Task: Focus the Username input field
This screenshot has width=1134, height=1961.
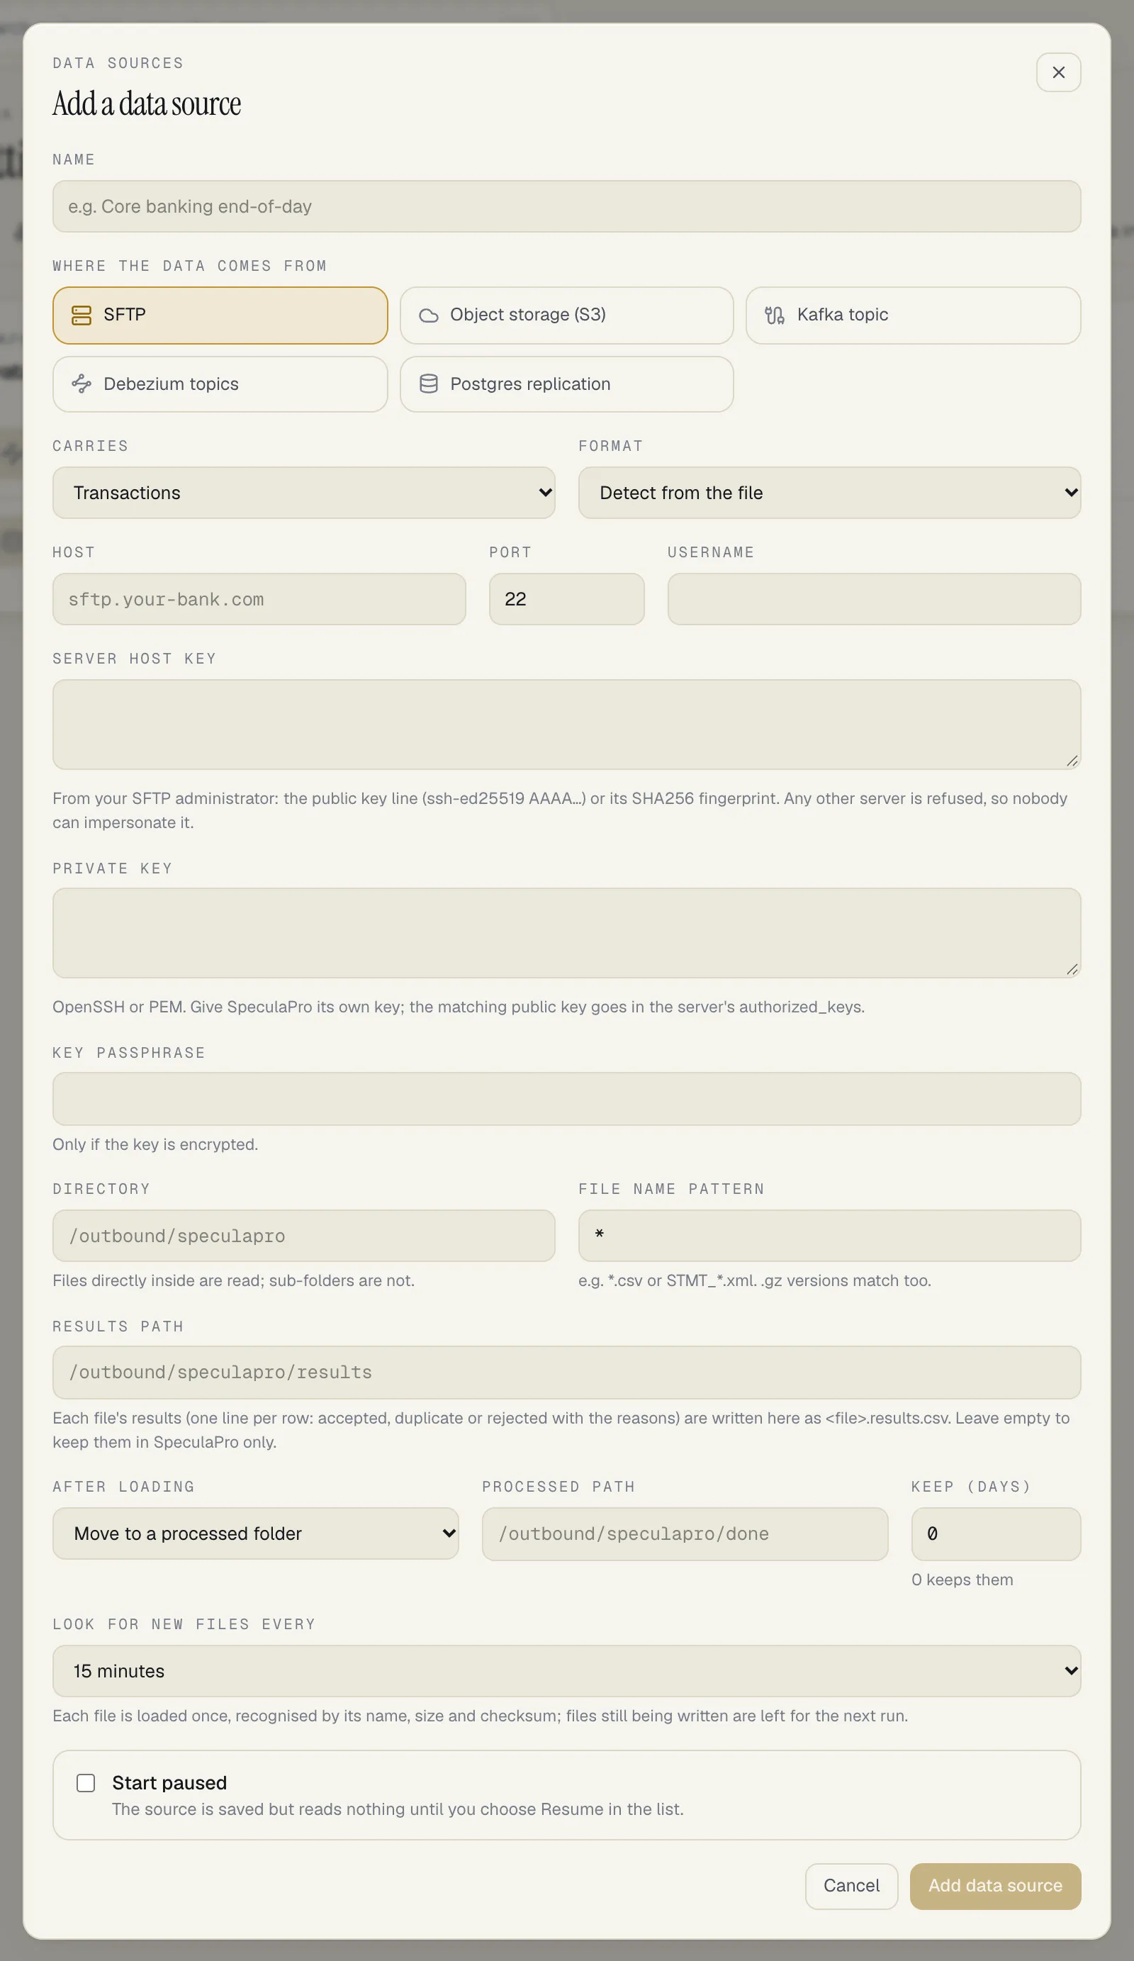Action: pyautogui.click(x=874, y=599)
